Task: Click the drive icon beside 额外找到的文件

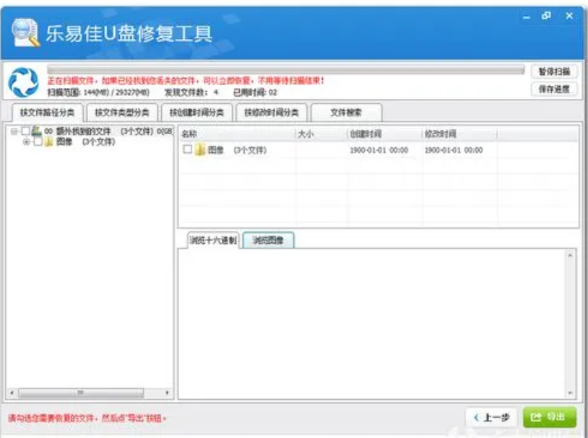Action: tap(36, 131)
